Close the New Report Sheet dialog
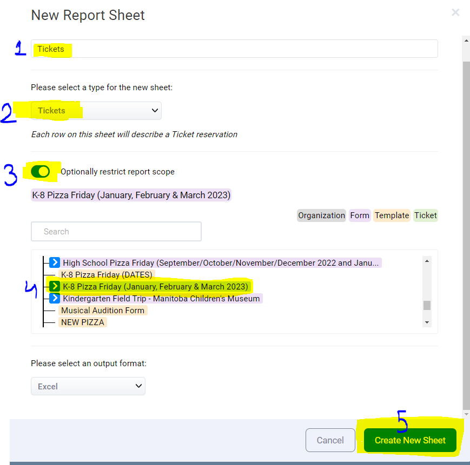Screen dimensions: 470x465 click(455, 12)
